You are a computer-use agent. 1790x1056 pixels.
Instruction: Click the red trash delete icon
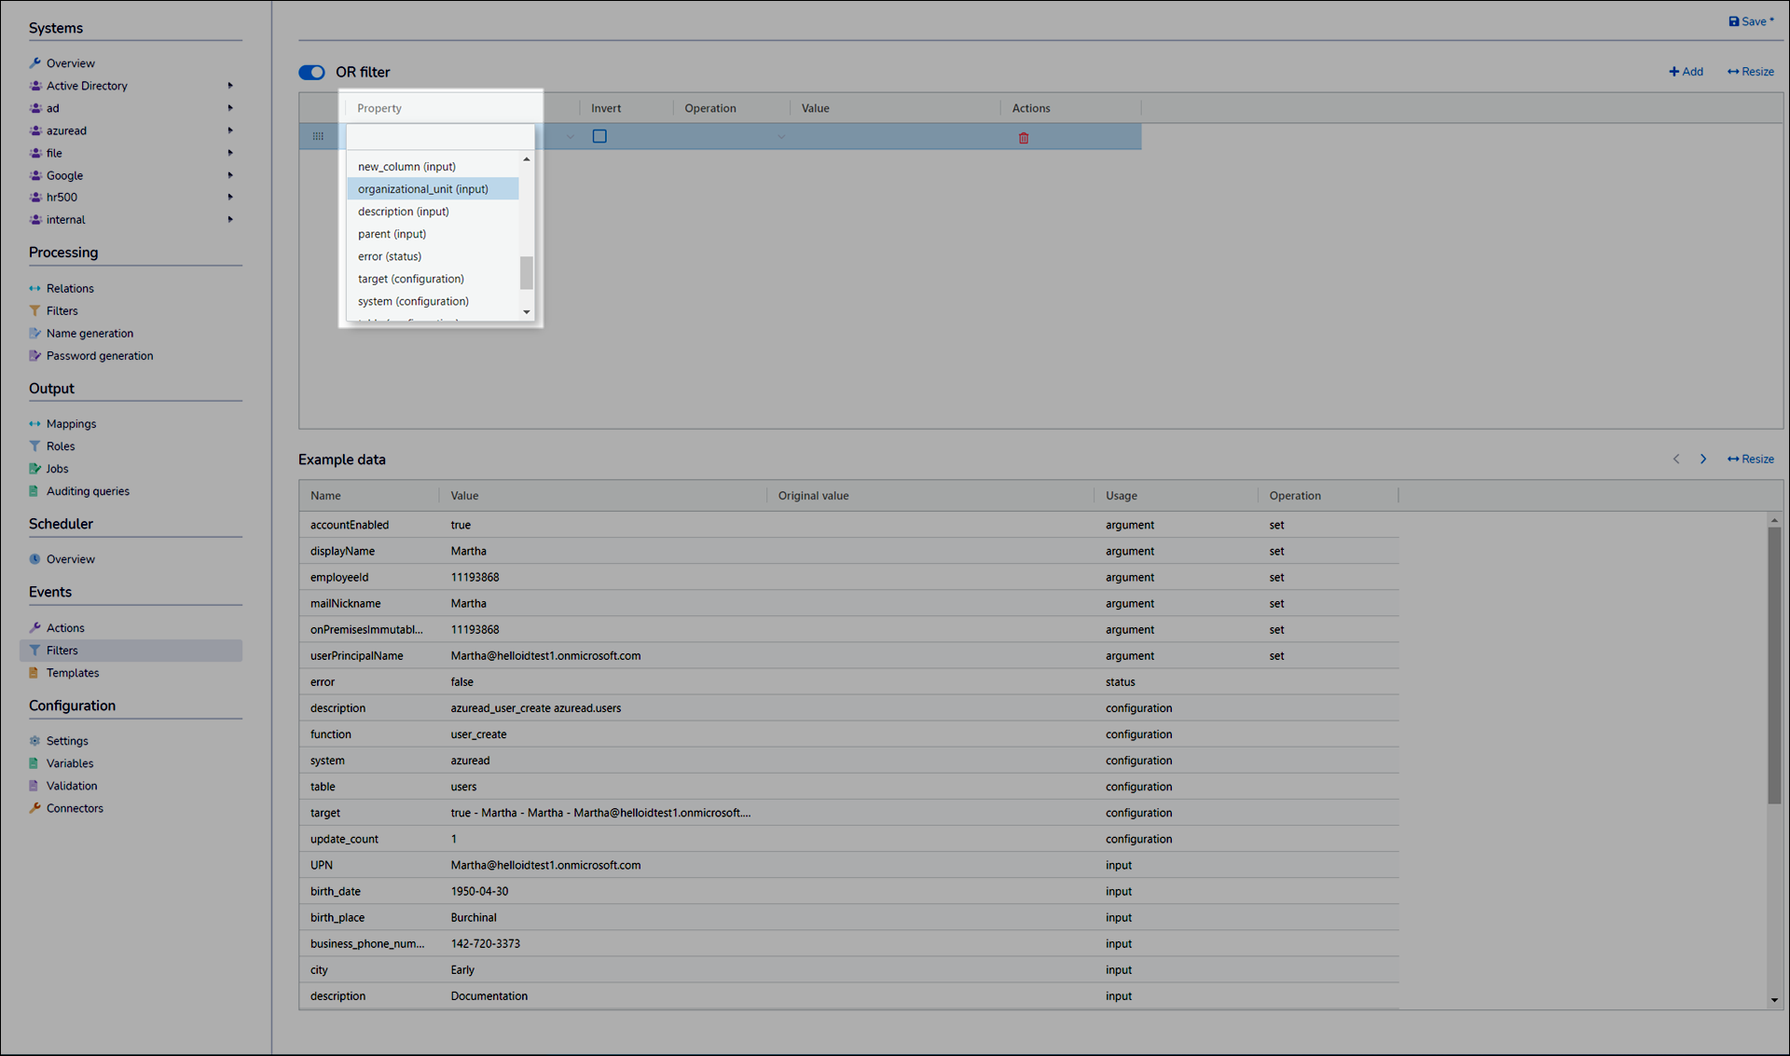pos(1023,137)
